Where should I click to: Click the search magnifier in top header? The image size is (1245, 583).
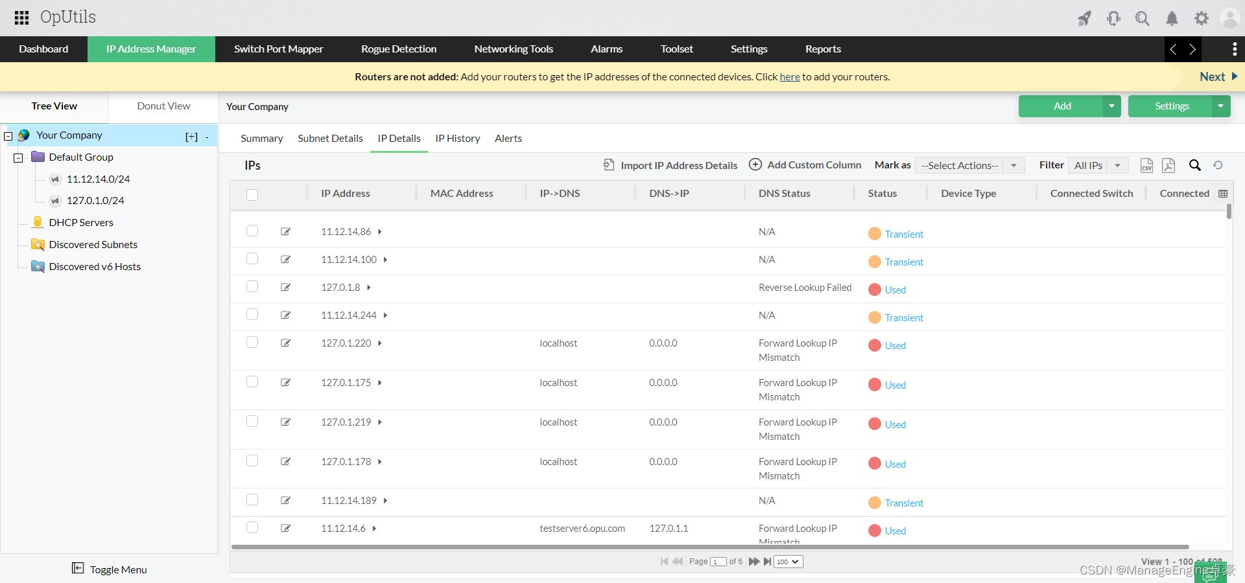(1143, 18)
